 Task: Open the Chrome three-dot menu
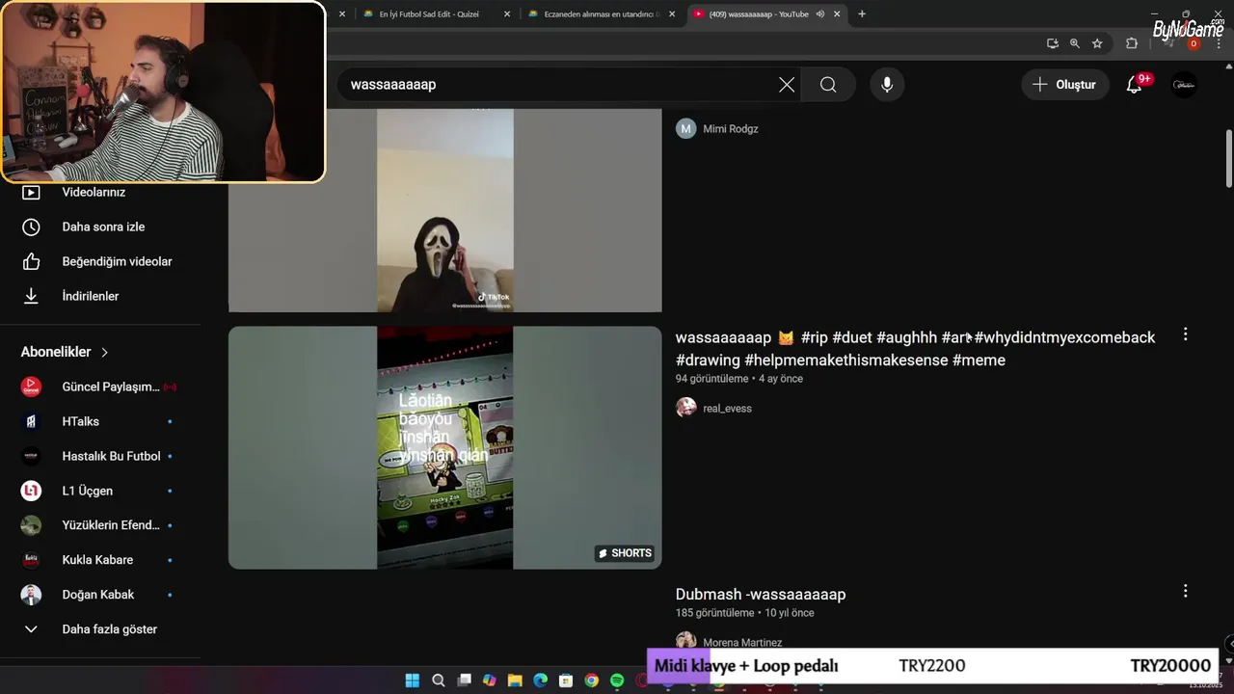1219,43
